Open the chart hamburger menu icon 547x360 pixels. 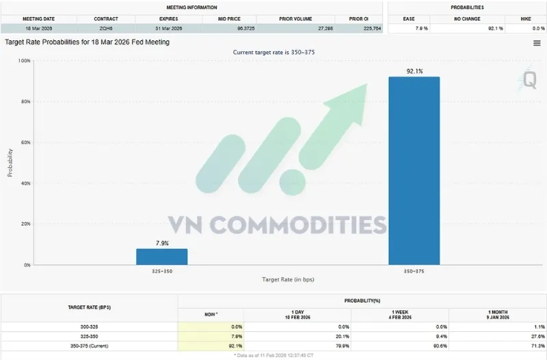(537, 43)
